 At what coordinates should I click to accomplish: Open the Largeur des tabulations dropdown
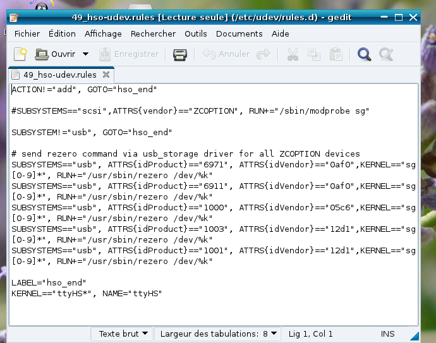pos(218,334)
